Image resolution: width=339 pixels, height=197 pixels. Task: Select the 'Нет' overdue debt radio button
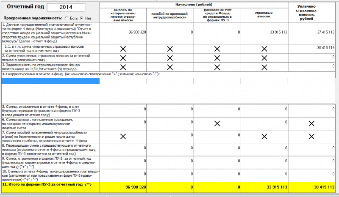pos(81,19)
